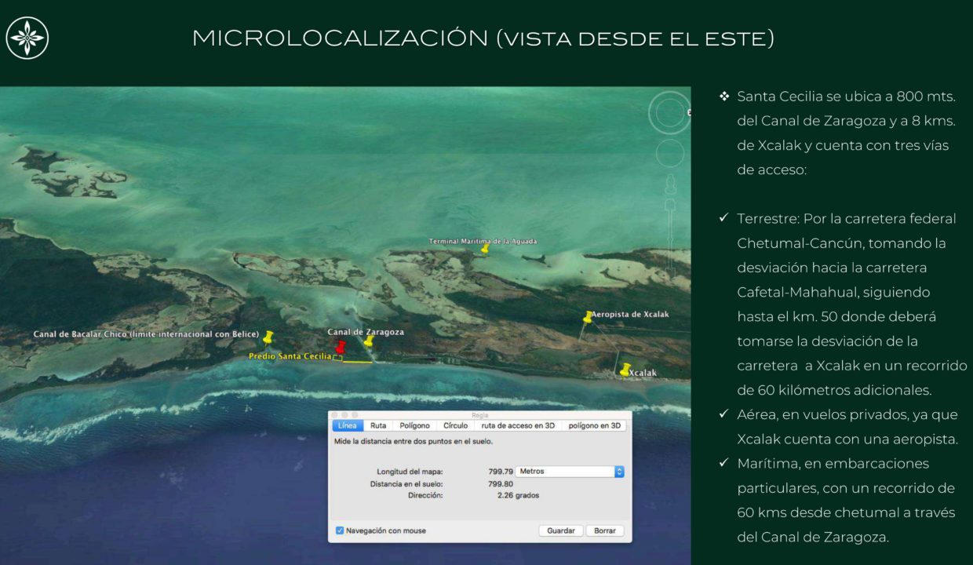Click the Distancia en el suelo label
Viewport: 973px width, 565px height.
pyautogui.click(x=406, y=483)
